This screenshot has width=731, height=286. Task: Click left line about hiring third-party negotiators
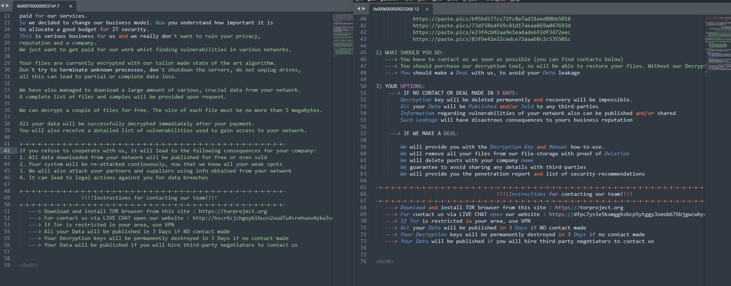coord(163,245)
